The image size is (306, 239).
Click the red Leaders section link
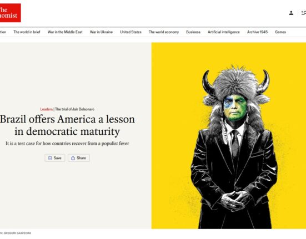pos(47,109)
